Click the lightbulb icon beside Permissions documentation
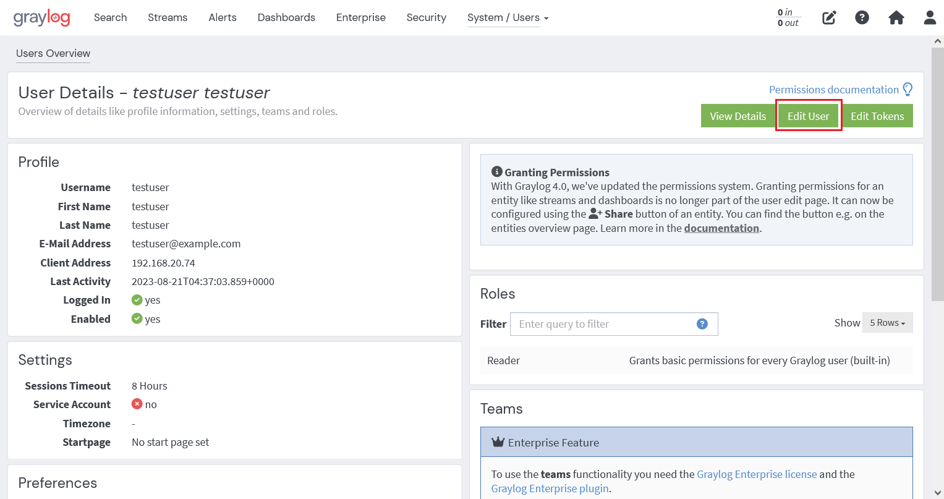Image resolution: width=944 pixels, height=499 pixels. (x=908, y=90)
